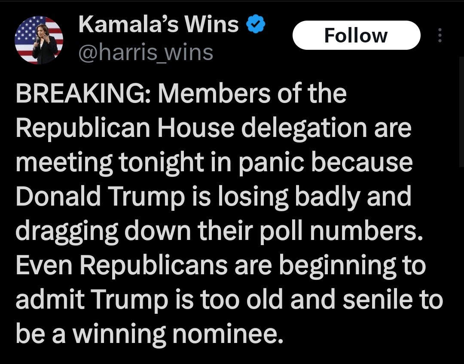
Task: Click "Members of the" in the first line
Action: pos(252,94)
